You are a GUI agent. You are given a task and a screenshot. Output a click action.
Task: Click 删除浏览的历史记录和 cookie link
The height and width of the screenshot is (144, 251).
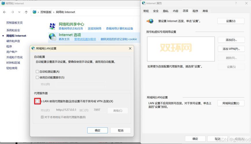point(119,39)
